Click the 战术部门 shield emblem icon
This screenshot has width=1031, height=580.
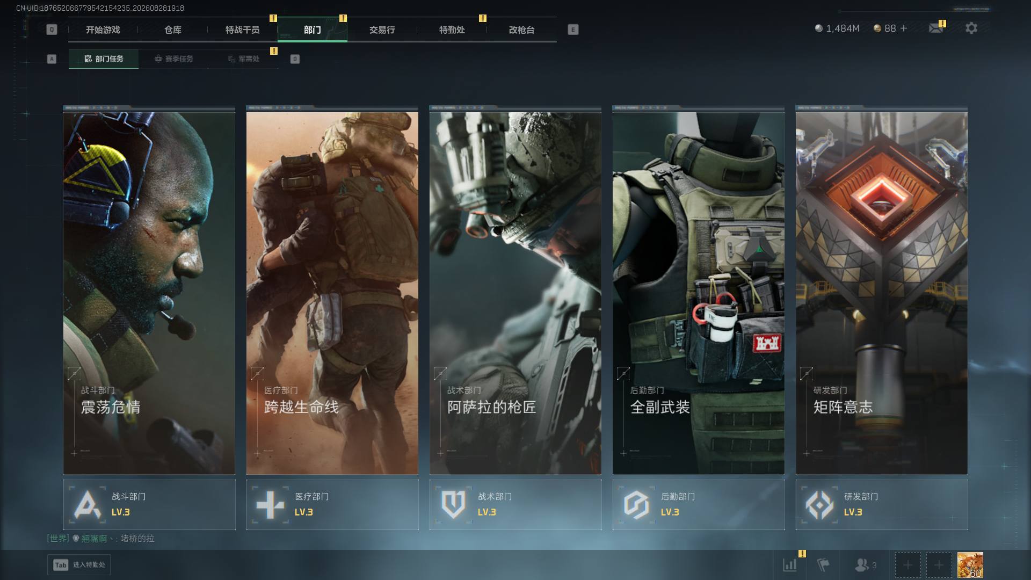tap(453, 505)
